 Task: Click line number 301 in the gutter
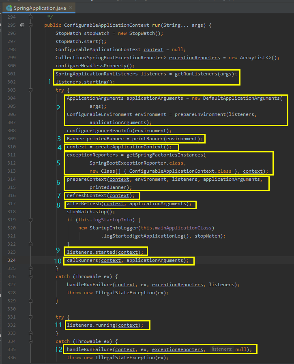coord(11,74)
